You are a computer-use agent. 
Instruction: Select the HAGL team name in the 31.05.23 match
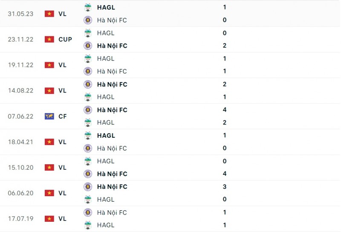(106, 7)
